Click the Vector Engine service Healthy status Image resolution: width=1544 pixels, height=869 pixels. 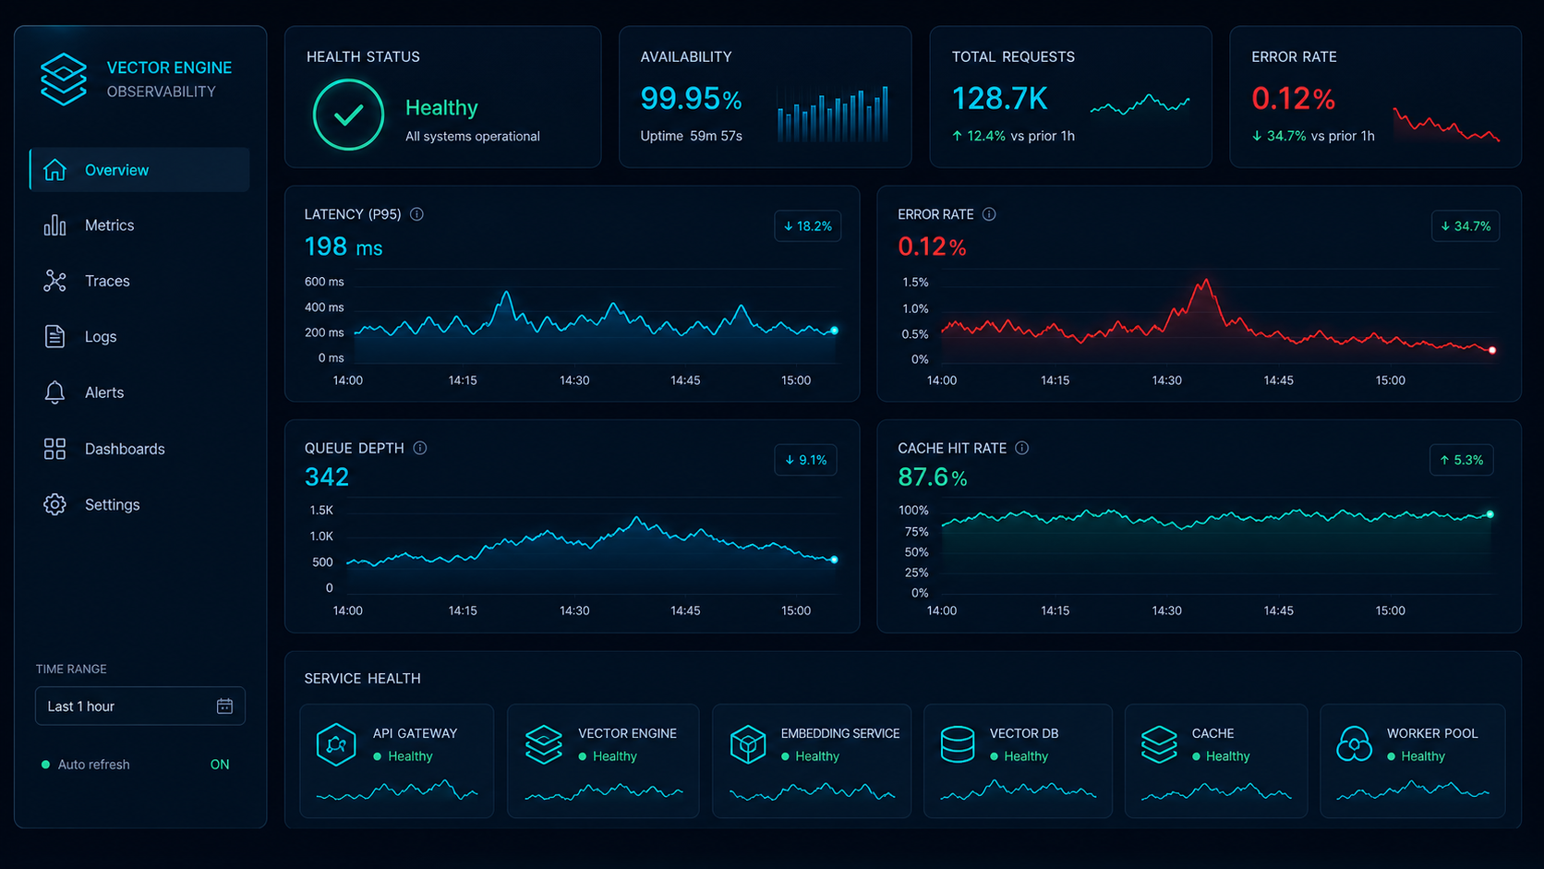coord(608,756)
